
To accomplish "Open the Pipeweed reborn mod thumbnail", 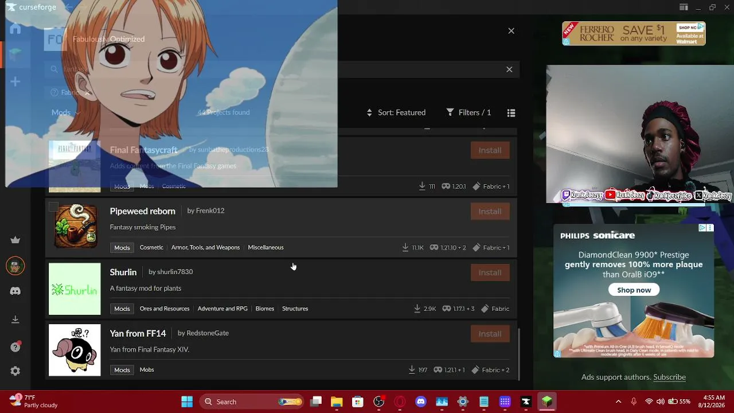I will pos(75,228).
